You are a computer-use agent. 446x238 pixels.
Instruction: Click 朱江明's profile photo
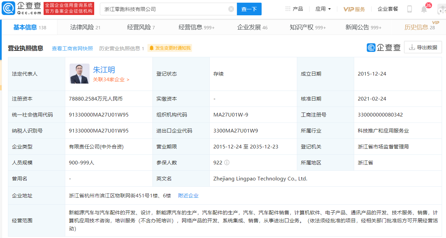tap(80, 74)
